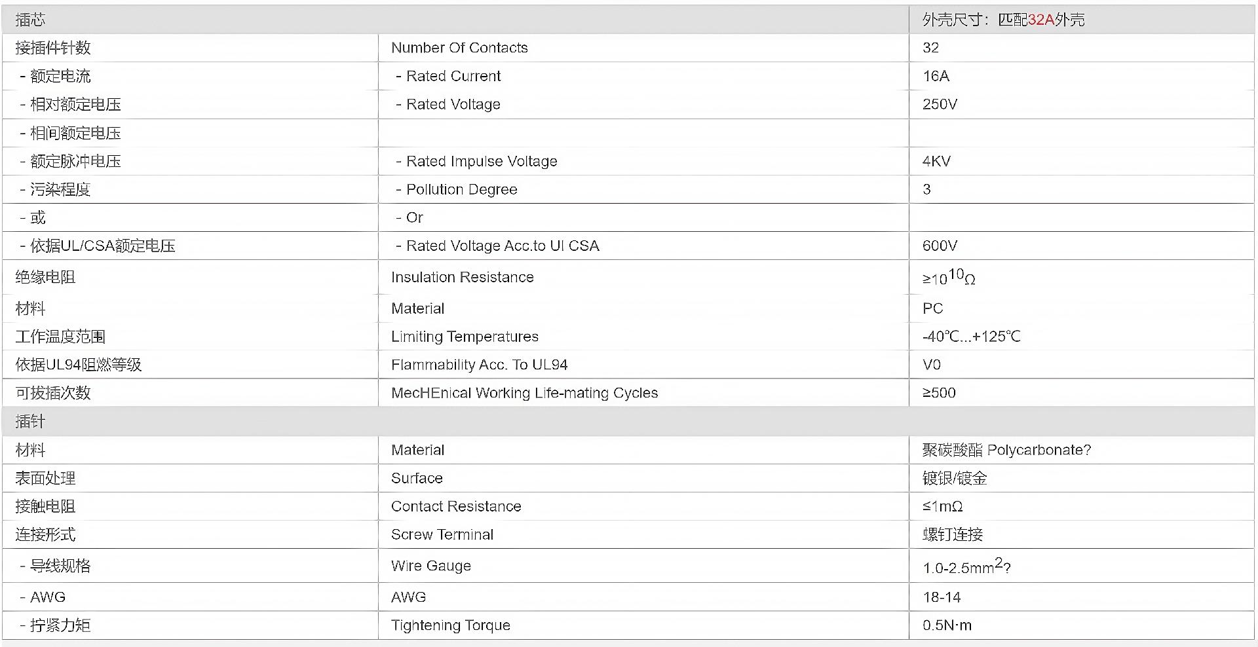Select the '4KV' value

click(936, 161)
